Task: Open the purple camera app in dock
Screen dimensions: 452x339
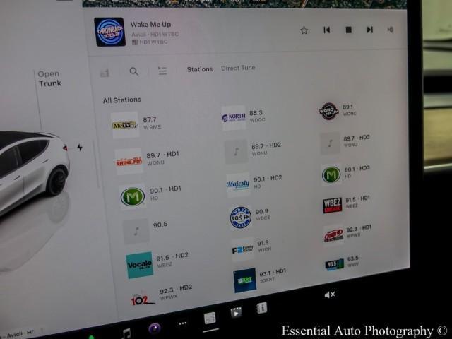Action: pos(155,328)
